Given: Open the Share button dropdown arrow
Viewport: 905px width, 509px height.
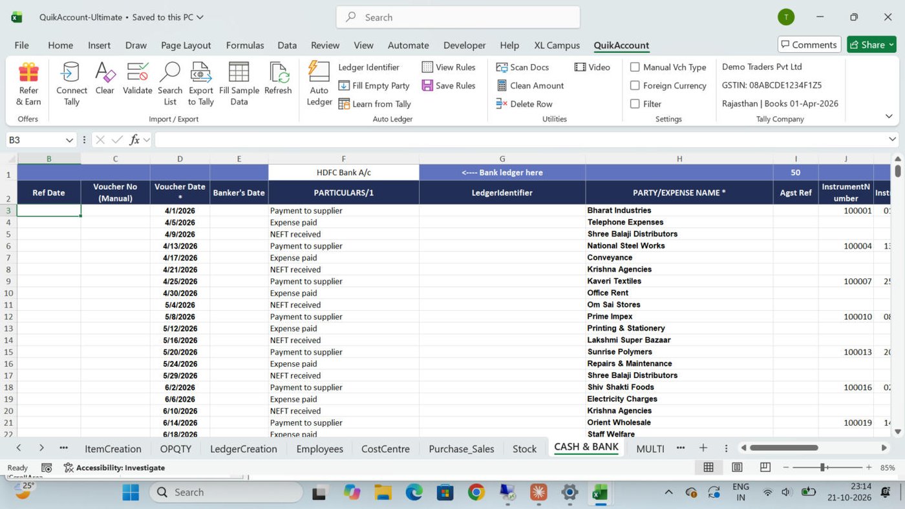Looking at the screenshot, I should point(891,45).
